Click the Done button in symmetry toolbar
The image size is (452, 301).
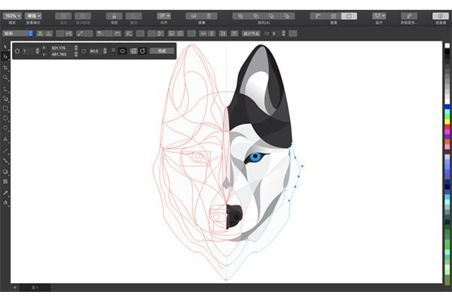click(162, 51)
